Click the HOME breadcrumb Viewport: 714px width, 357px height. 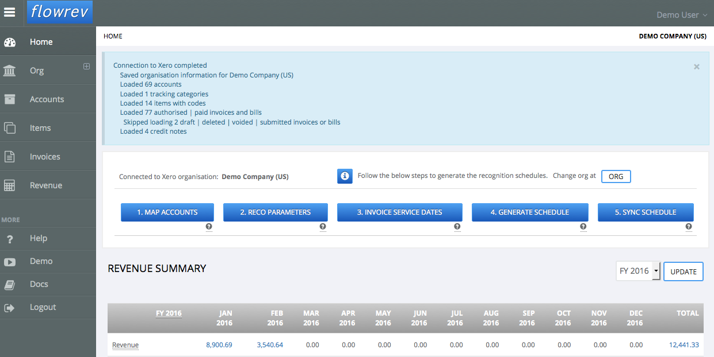(113, 36)
